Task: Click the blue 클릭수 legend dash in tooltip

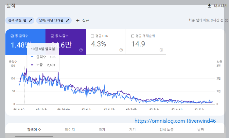Action: pyautogui.click(x=32, y=57)
